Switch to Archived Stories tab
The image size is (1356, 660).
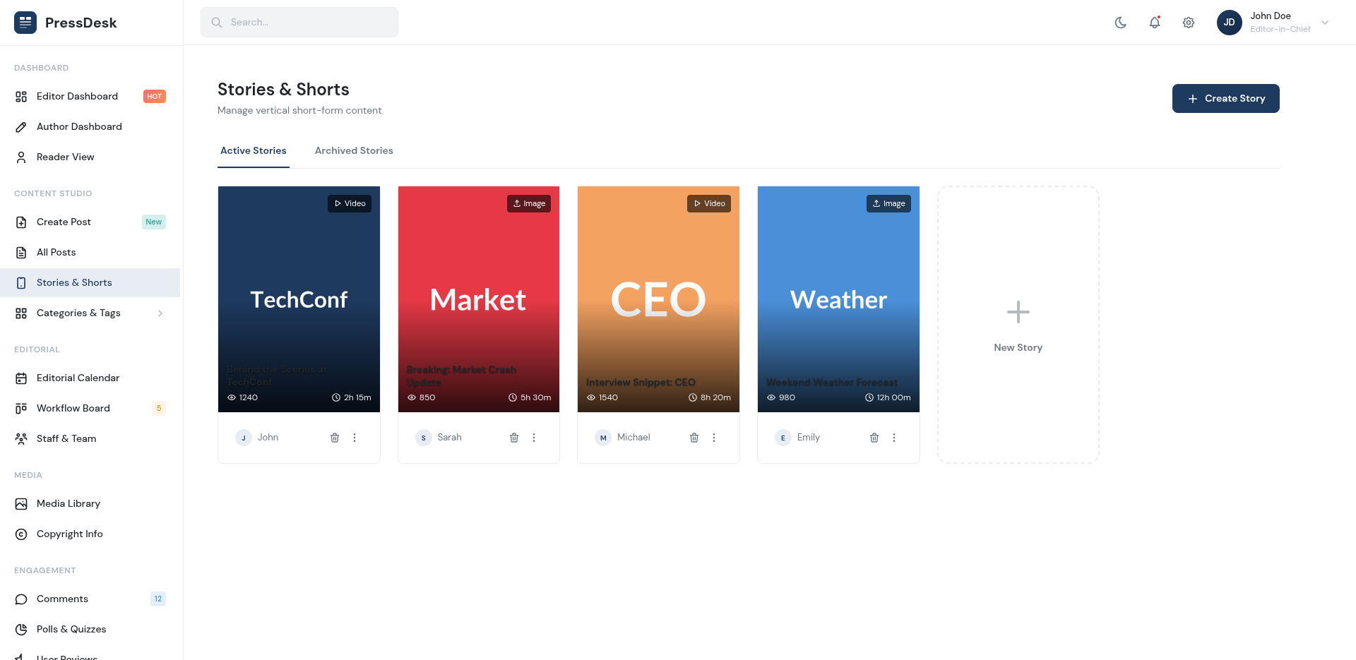click(354, 151)
